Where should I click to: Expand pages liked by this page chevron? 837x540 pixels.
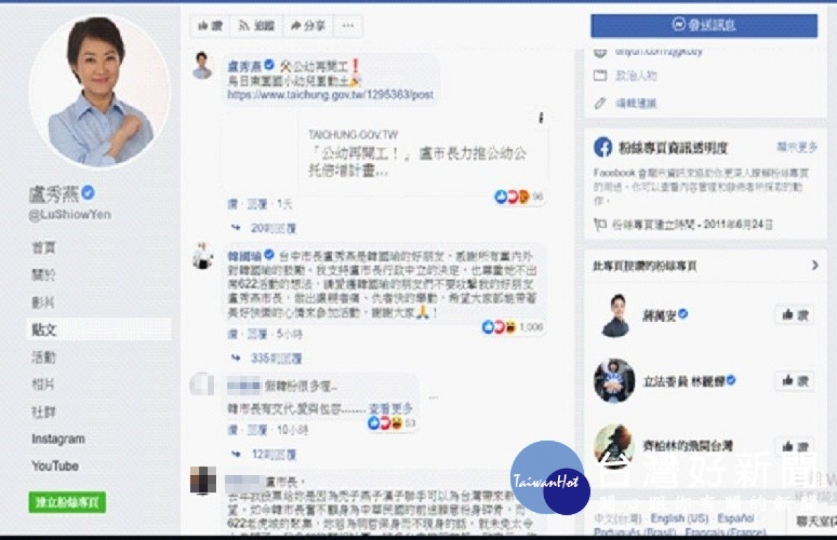[815, 265]
